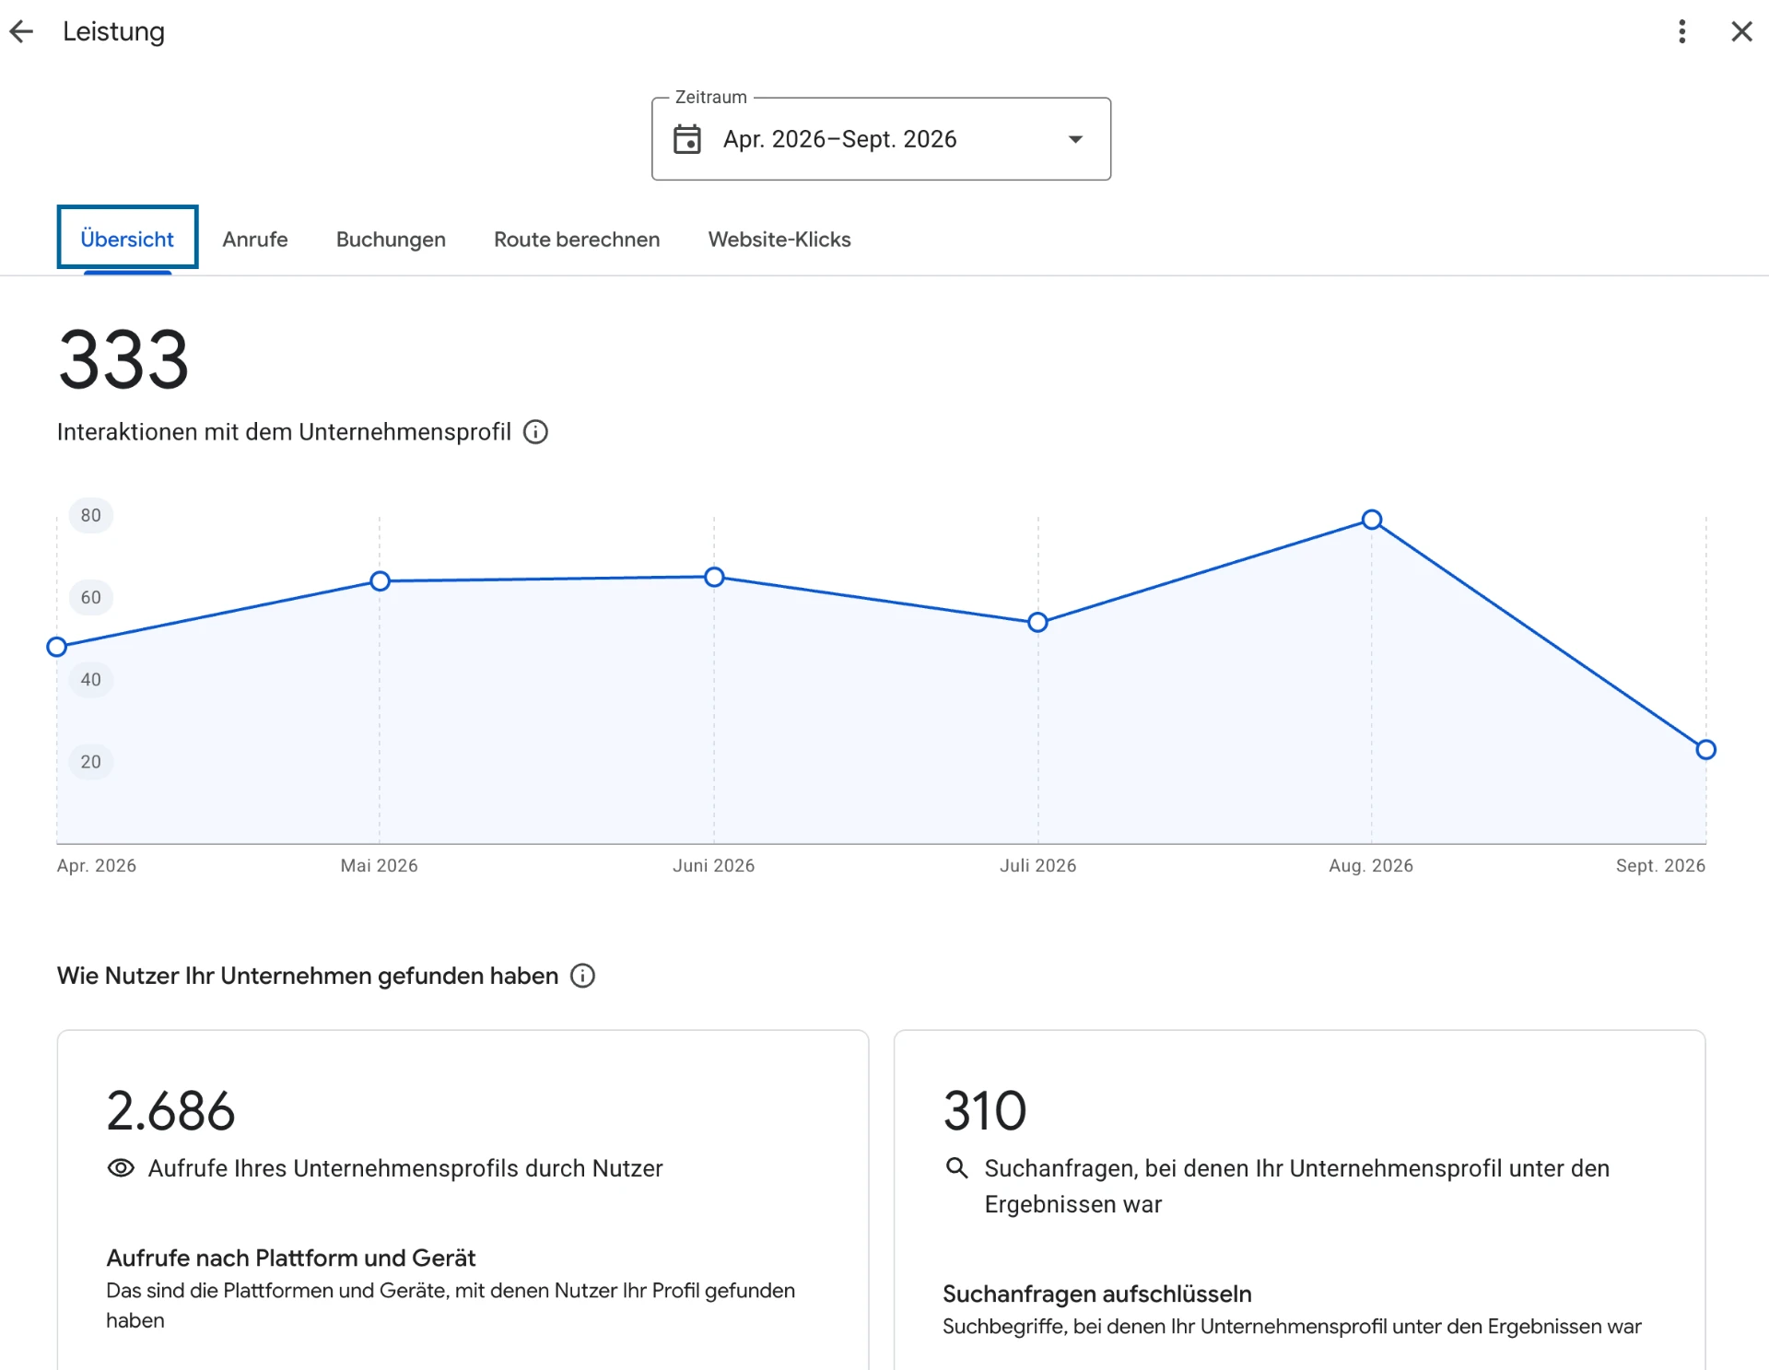Close the Leistung panel
Image resolution: width=1769 pixels, height=1370 pixels.
tap(1741, 32)
